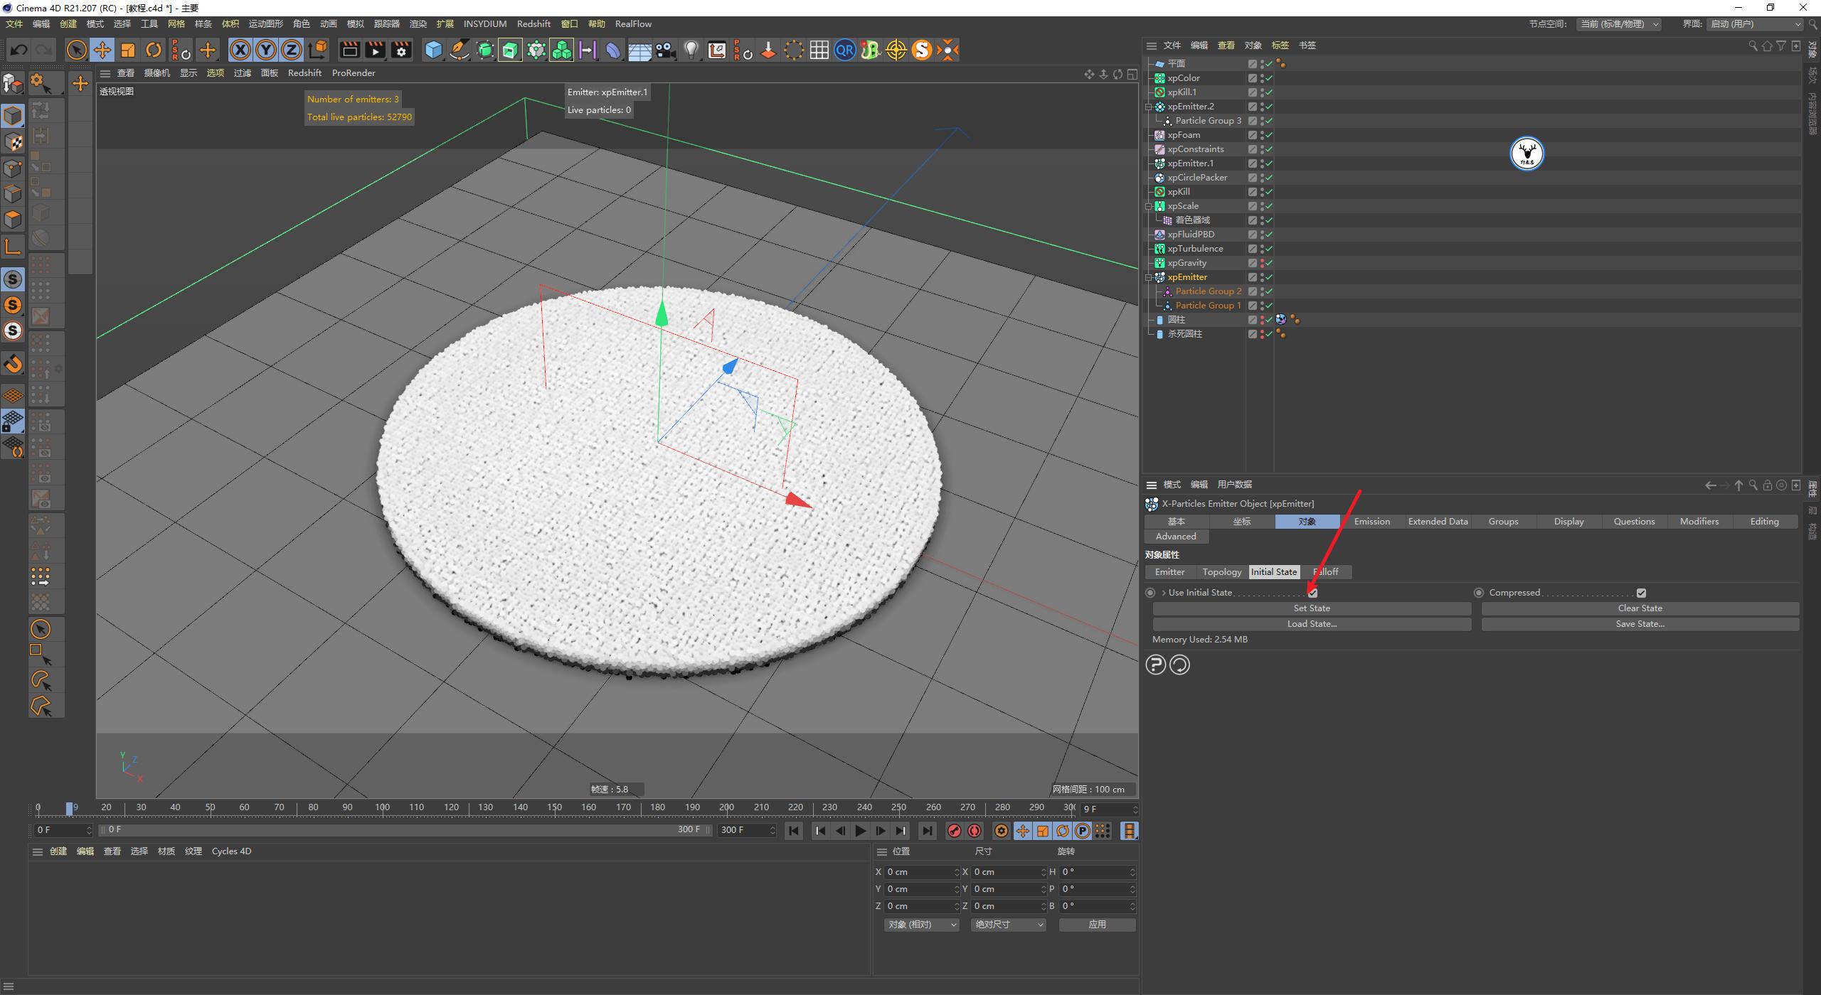Click the Render View icon

tap(349, 50)
